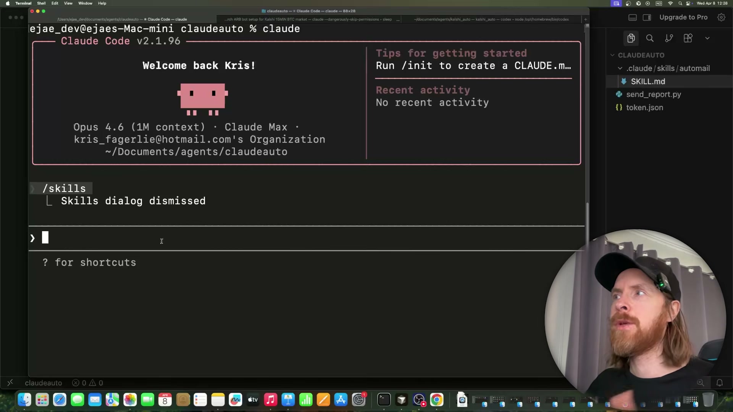Click the screen sharing menu bar icon

616,3
